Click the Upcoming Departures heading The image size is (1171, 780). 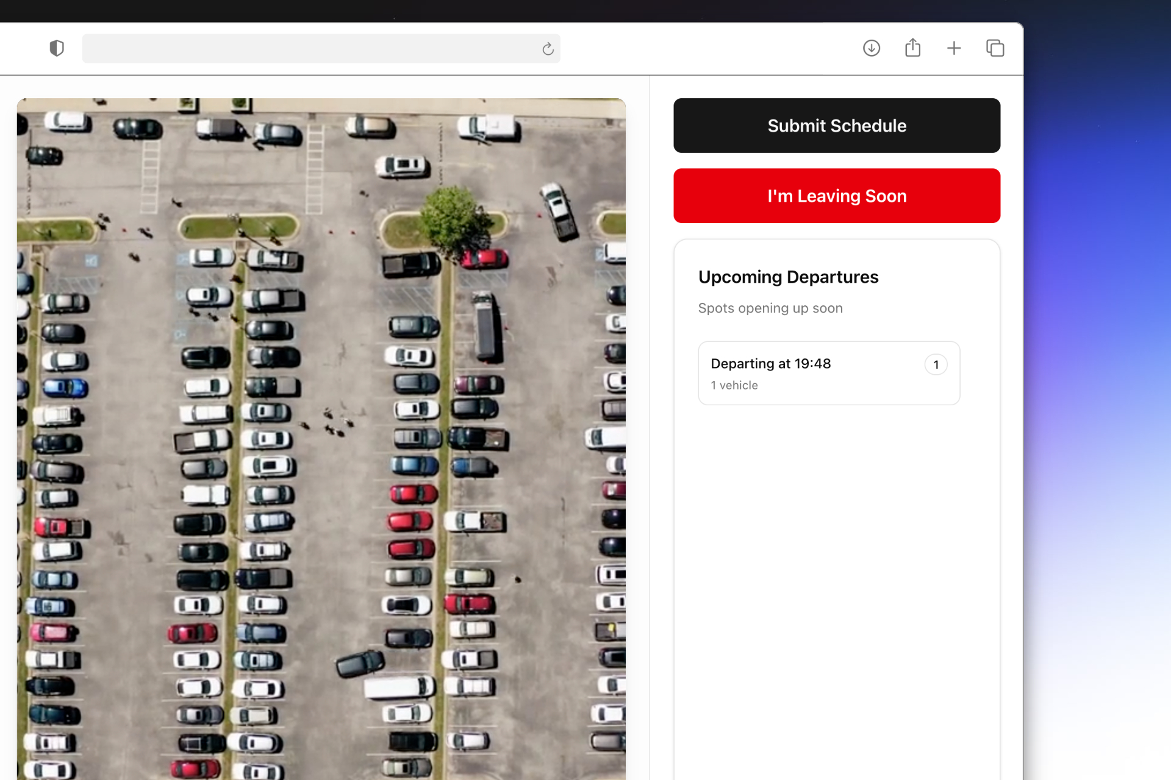[x=788, y=277]
